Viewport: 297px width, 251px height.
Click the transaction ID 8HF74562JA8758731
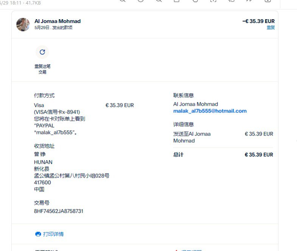(x=59, y=211)
